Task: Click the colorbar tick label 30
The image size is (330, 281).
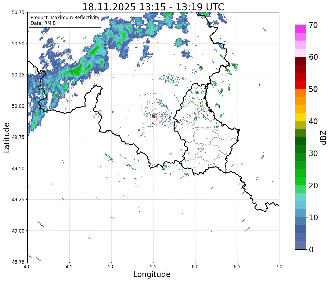Action: tap(313, 153)
